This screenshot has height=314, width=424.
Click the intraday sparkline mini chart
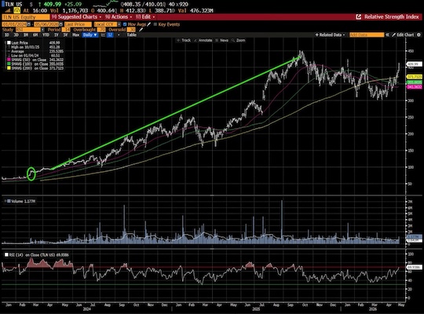[x=106, y=4]
